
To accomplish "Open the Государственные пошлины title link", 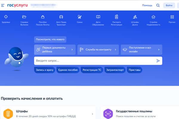I will (134, 111).
